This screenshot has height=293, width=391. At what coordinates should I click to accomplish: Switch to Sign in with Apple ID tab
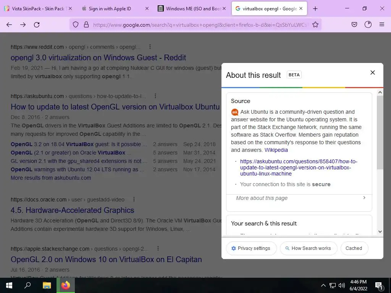[x=115, y=8]
